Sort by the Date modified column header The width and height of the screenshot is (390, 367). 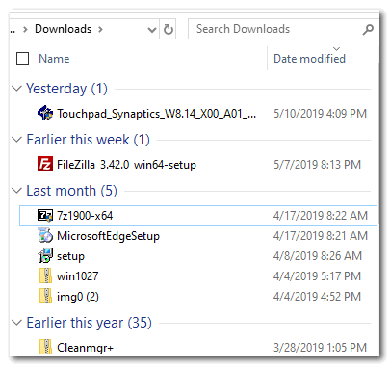[x=309, y=59]
